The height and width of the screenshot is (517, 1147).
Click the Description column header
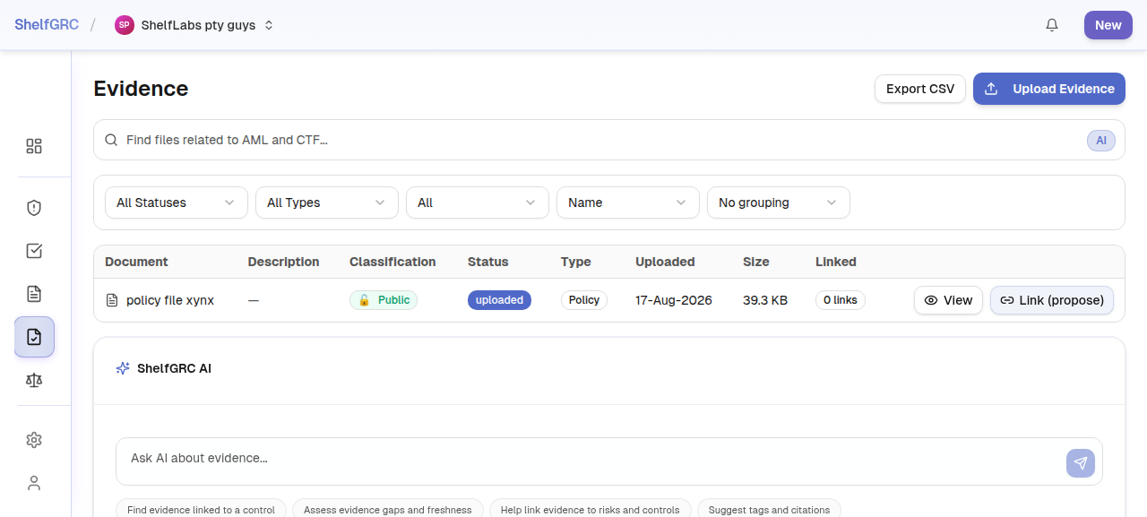284,262
